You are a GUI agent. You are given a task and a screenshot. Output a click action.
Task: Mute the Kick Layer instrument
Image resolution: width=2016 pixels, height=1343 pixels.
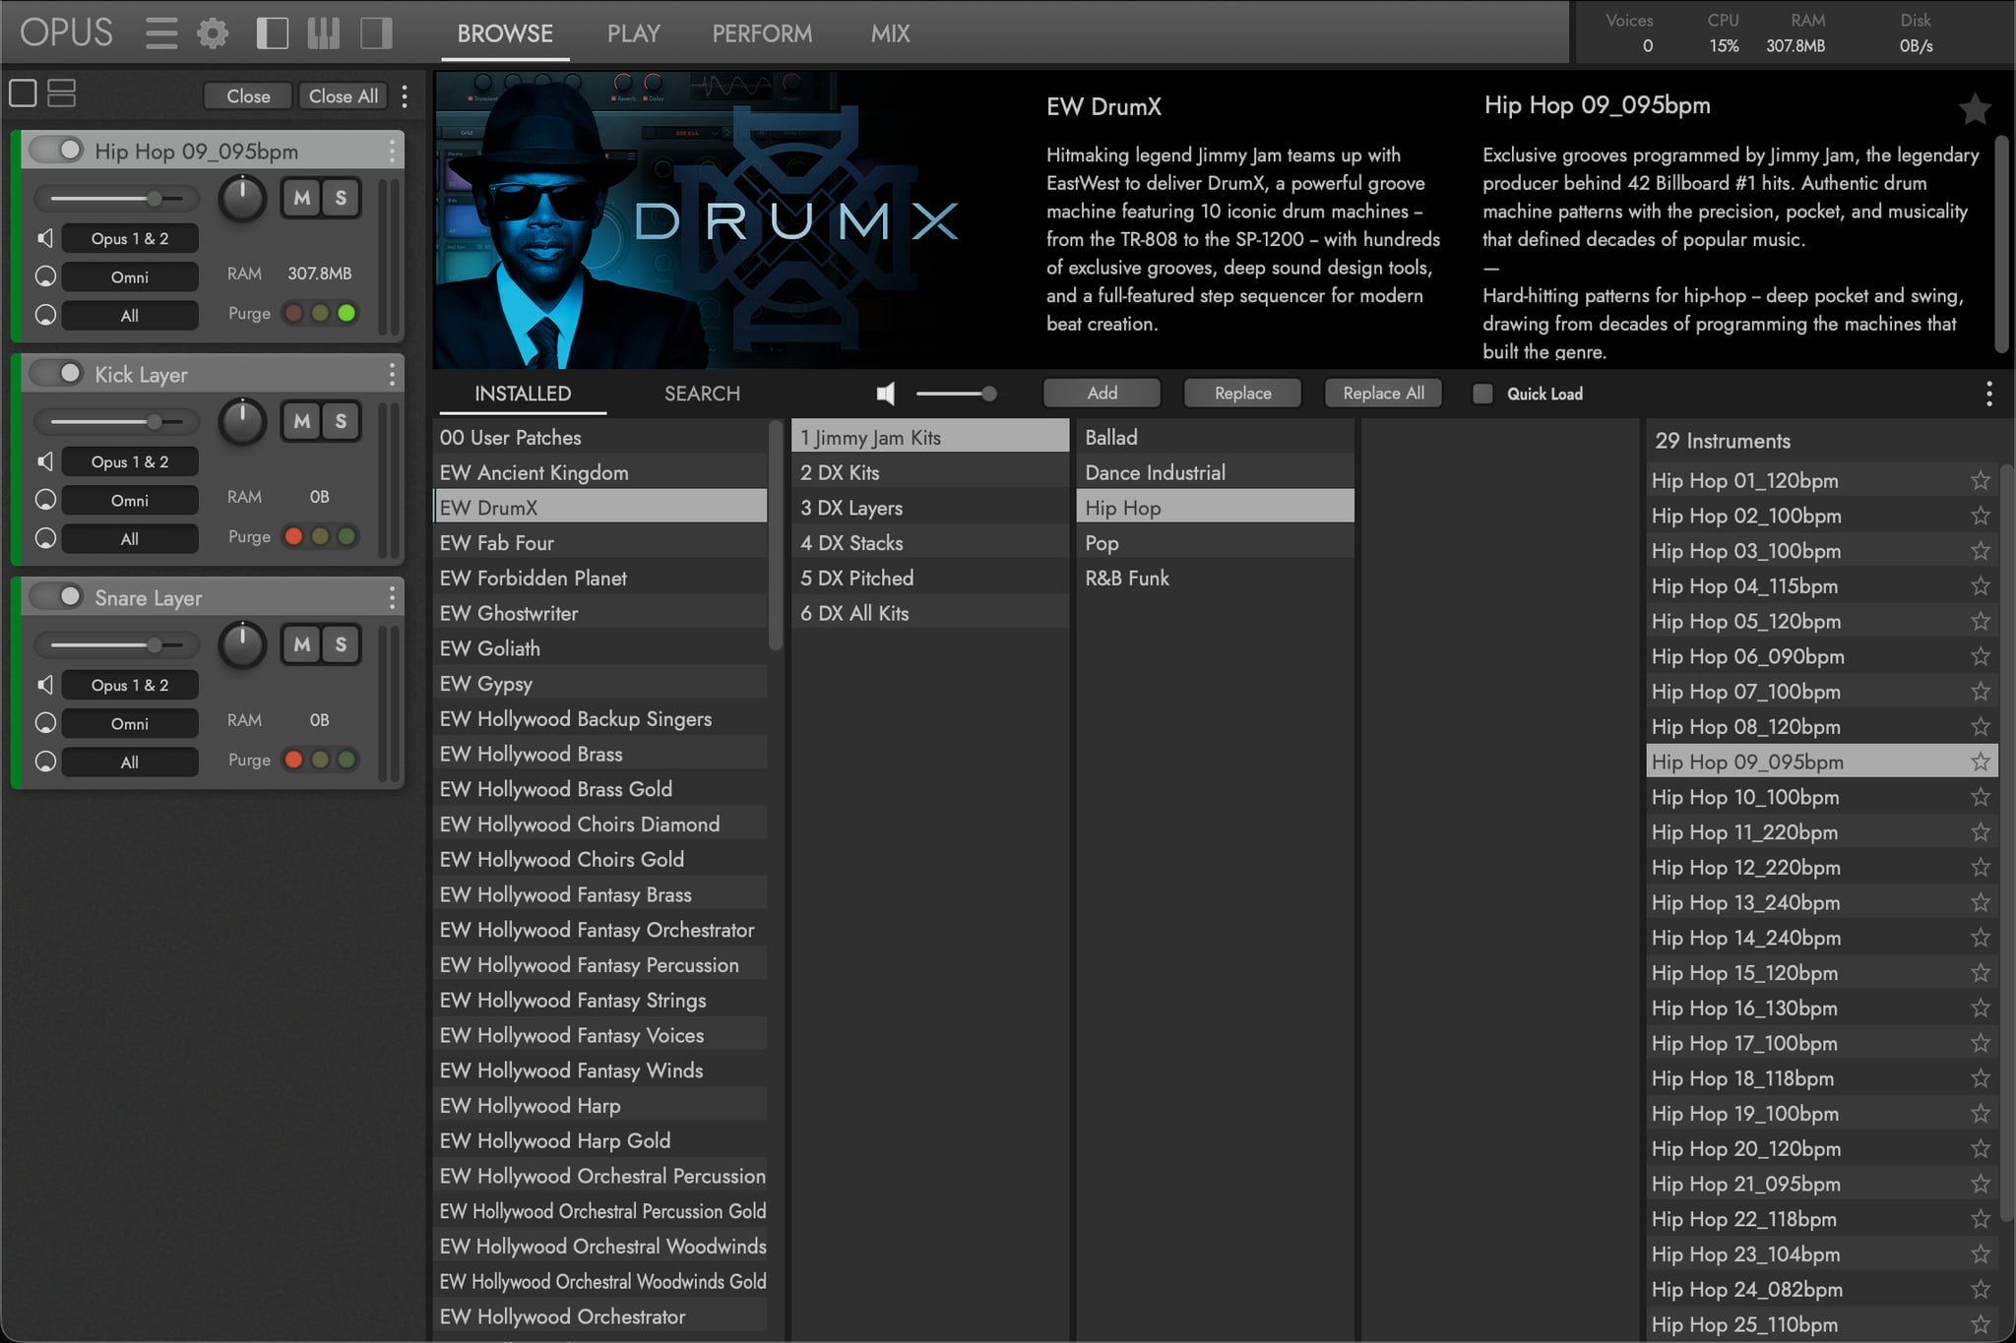tap(302, 421)
